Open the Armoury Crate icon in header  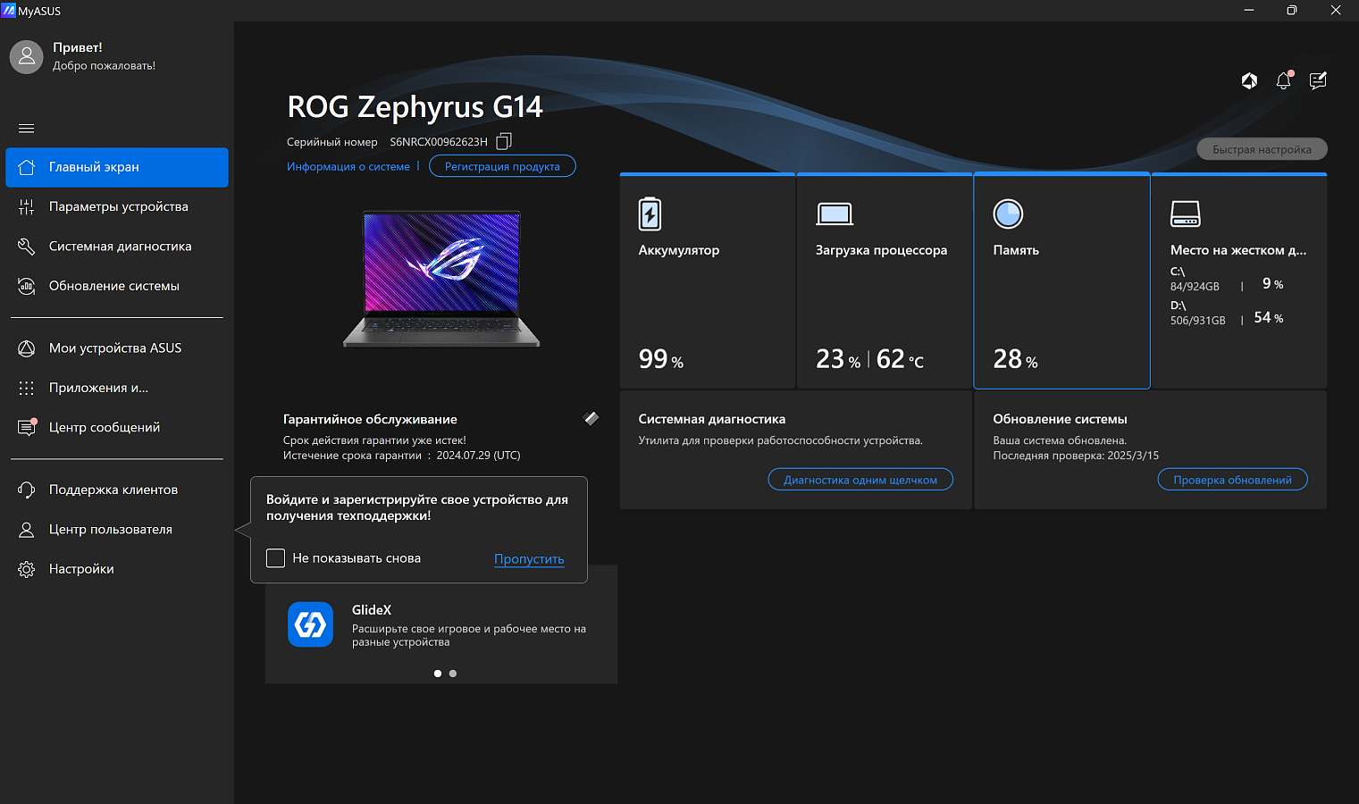point(1249,80)
